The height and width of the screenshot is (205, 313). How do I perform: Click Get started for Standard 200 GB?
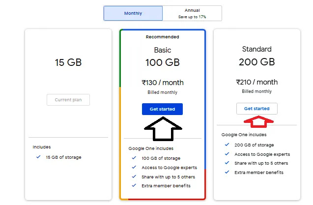tap(256, 109)
